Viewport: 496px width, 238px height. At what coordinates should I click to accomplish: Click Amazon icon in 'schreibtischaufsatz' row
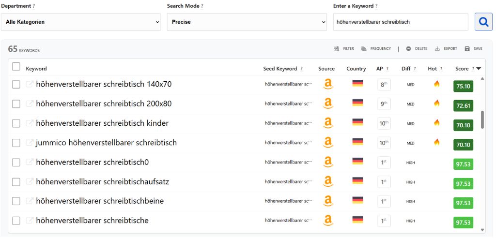coord(328,182)
